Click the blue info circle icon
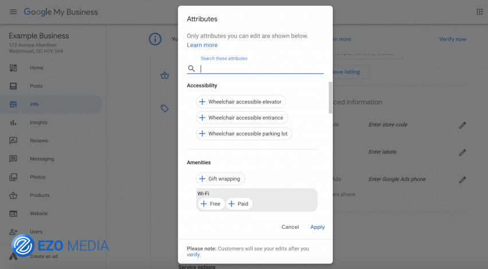488x269 pixels. point(155,39)
